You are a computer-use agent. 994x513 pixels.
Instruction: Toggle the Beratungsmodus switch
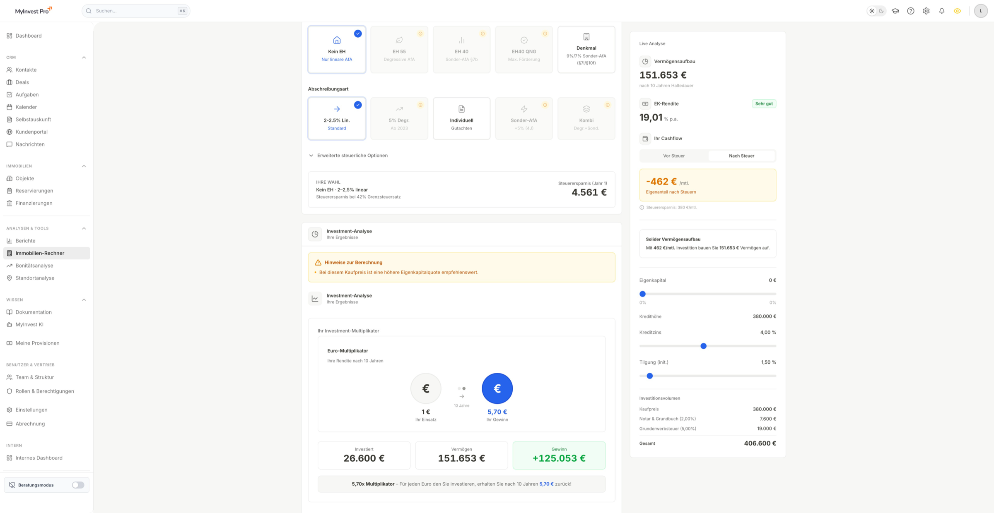click(x=78, y=485)
